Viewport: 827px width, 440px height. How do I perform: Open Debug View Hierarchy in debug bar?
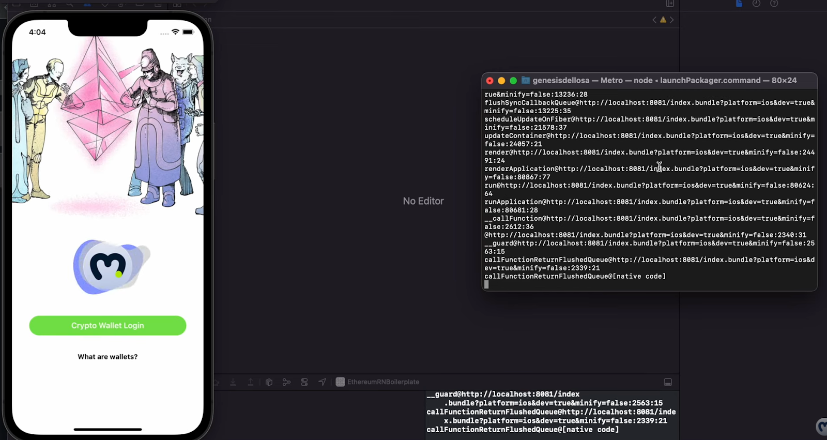269,382
